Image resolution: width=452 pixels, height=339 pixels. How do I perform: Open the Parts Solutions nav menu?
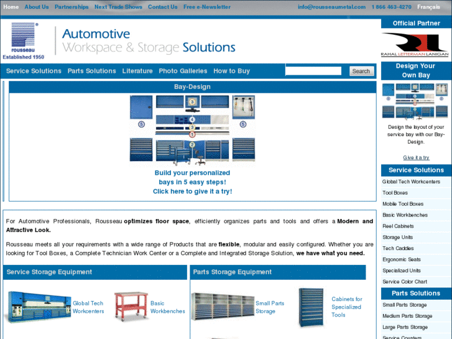click(x=91, y=71)
